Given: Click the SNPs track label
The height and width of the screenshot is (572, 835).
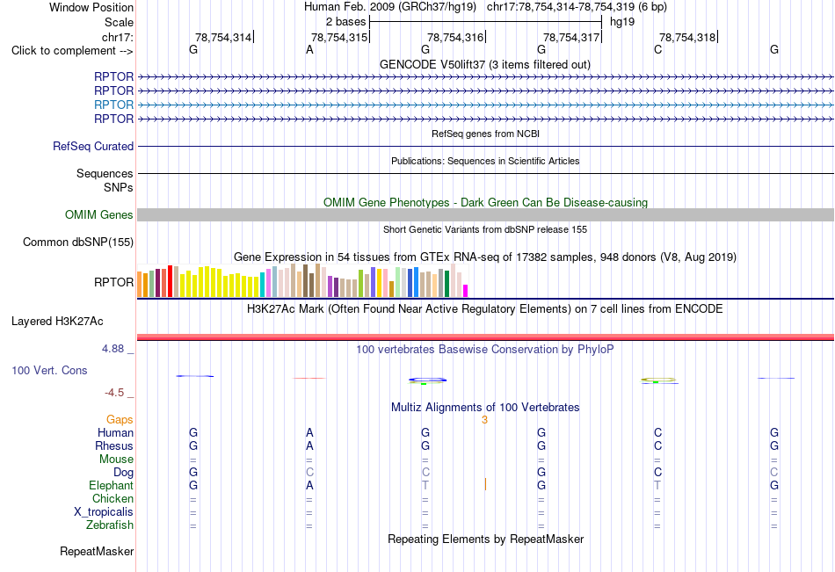Looking at the screenshot, I should pos(119,187).
